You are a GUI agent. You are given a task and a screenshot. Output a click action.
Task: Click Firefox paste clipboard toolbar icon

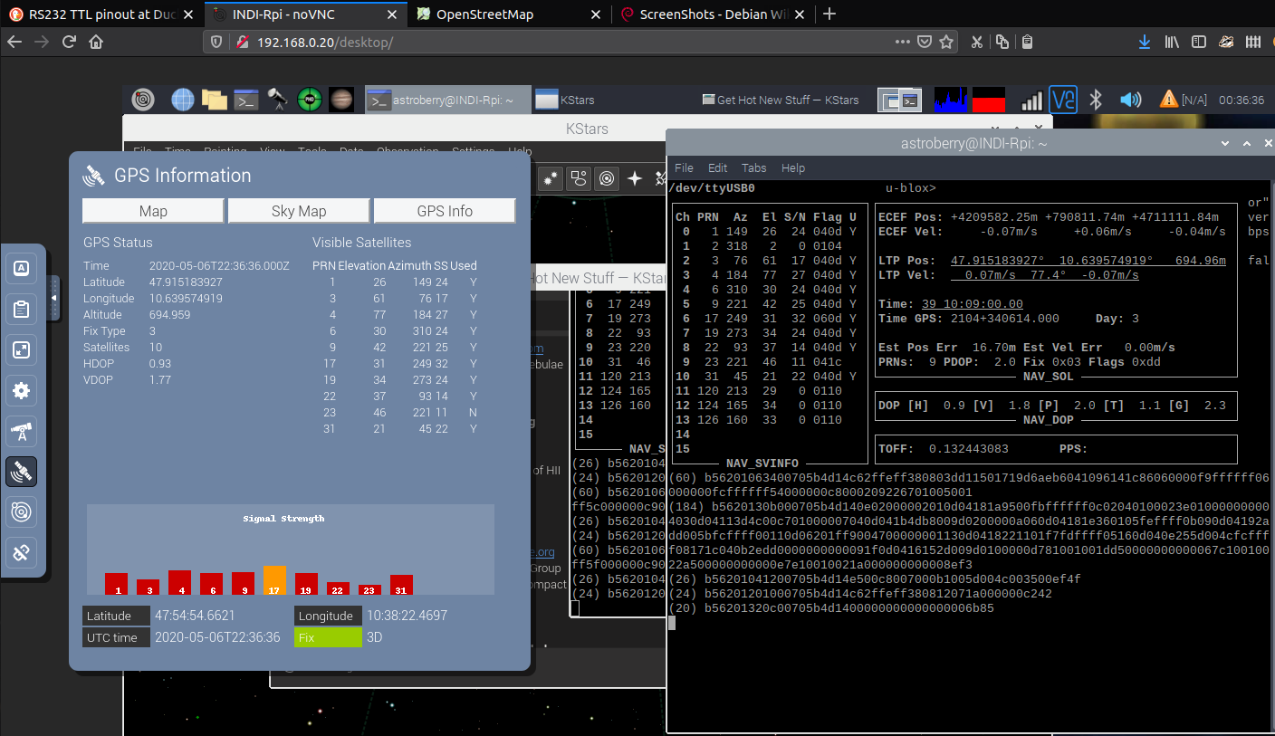pyautogui.click(x=1027, y=42)
